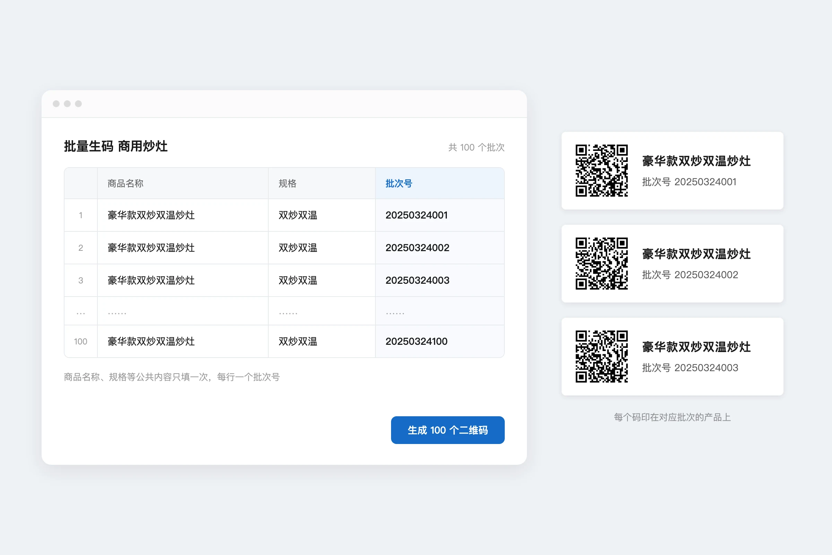Click 双炒双温 spec in row 100
Viewport: 832px width, 555px height.
[298, 342]
